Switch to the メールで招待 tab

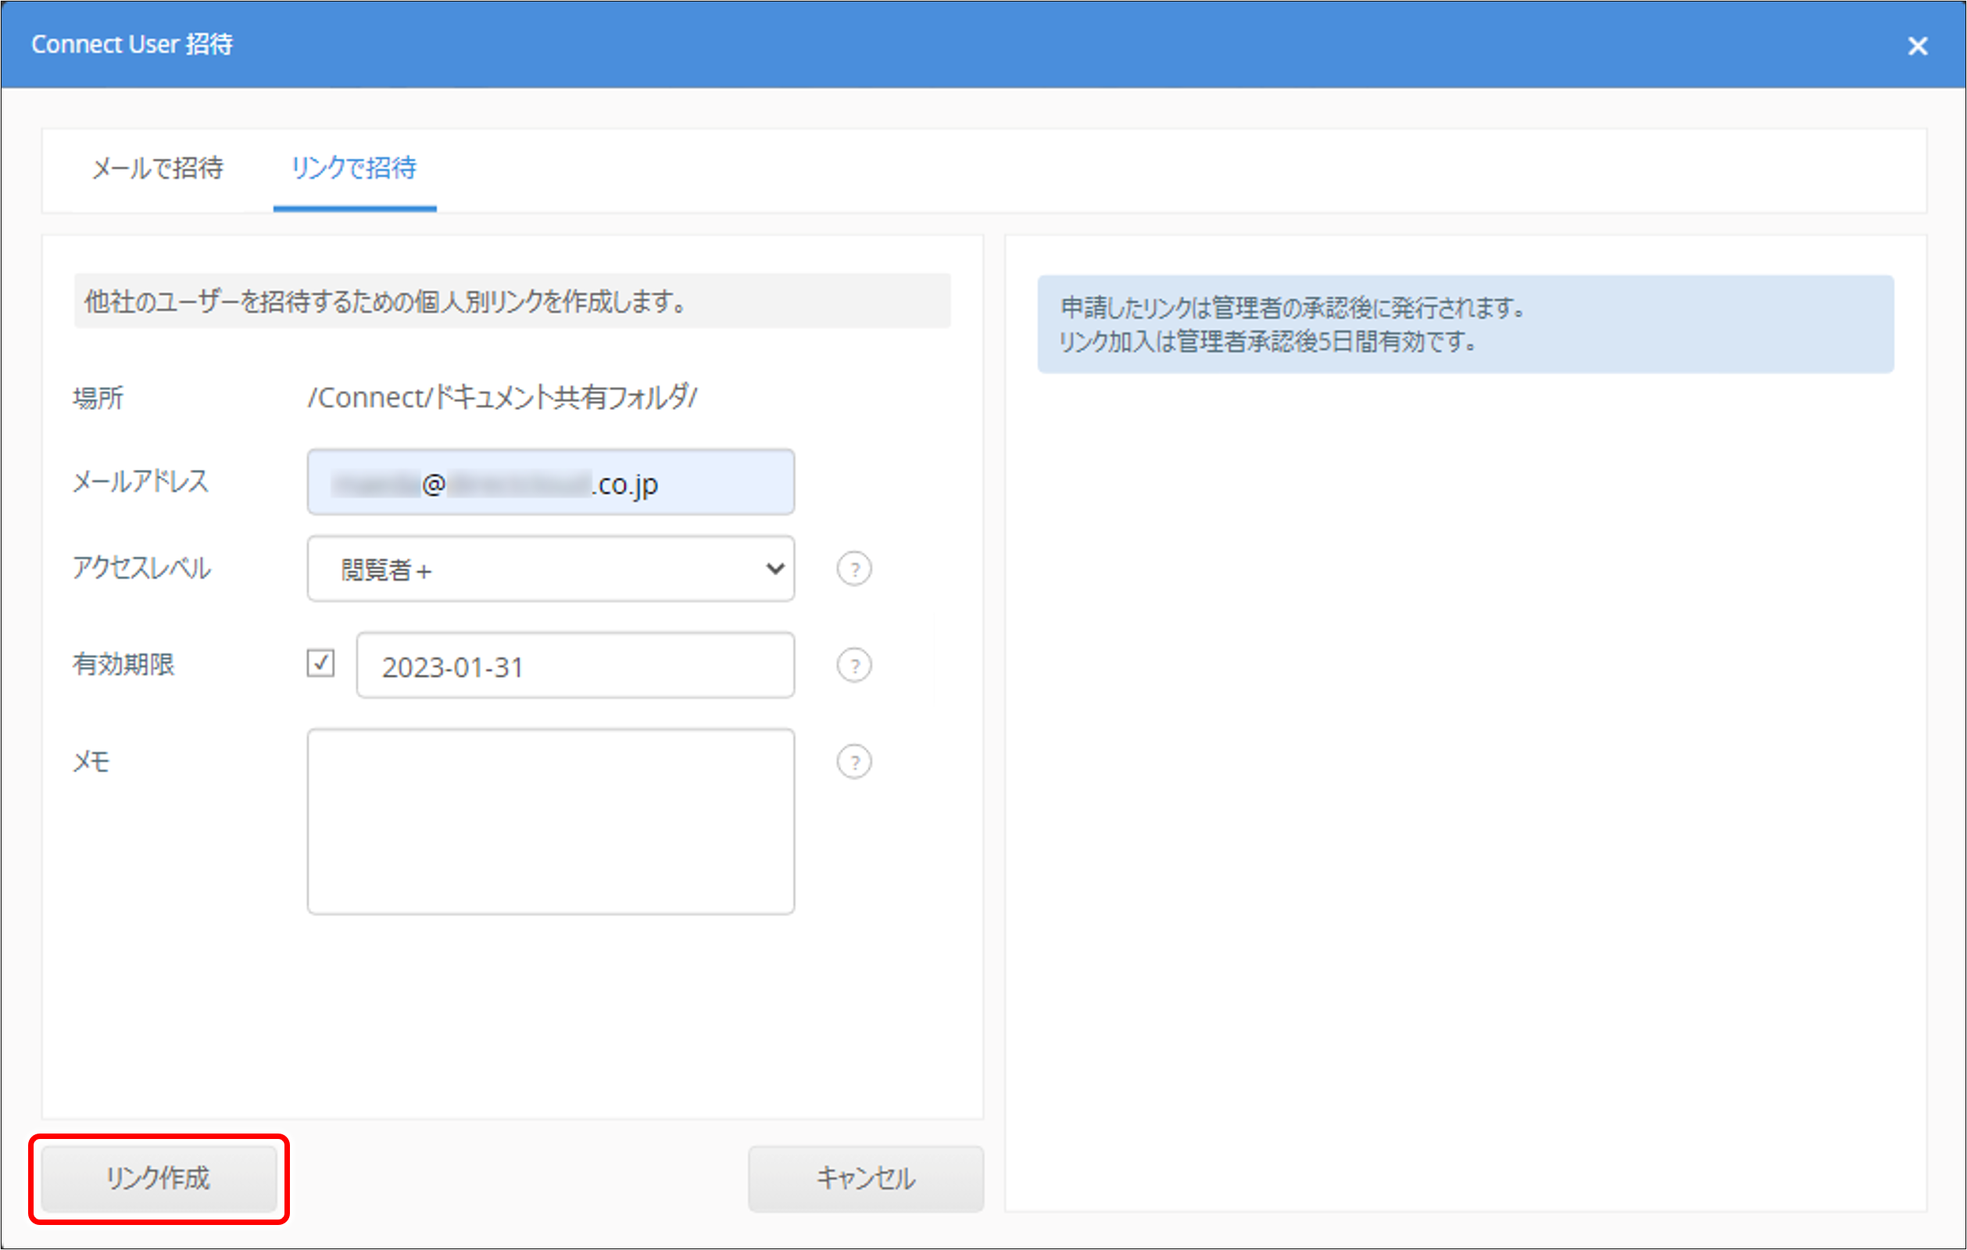(158, 170)
